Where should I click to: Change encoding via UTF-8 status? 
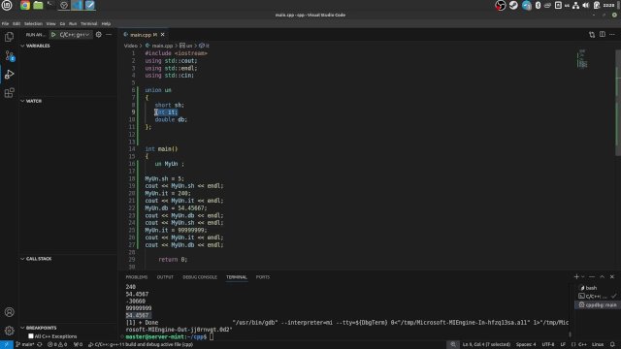tap(548, 345)
